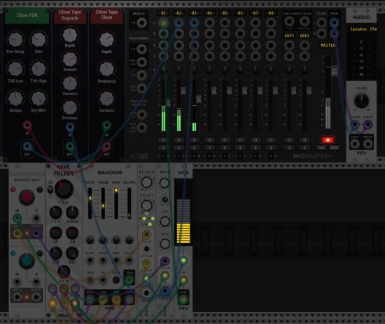The width and height of the screenshot is (385, 324).
Task: Click MixMaster track 01 left input jack
Action: tap(163, 23)
